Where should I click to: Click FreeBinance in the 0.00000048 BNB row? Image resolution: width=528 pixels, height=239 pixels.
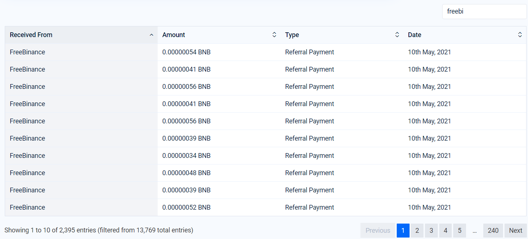(27, 173)
